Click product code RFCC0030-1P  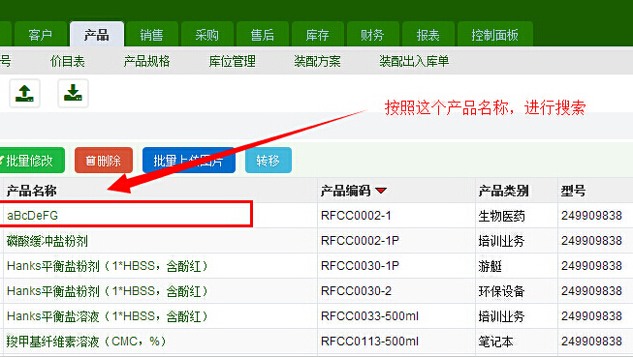pos(360,266)
